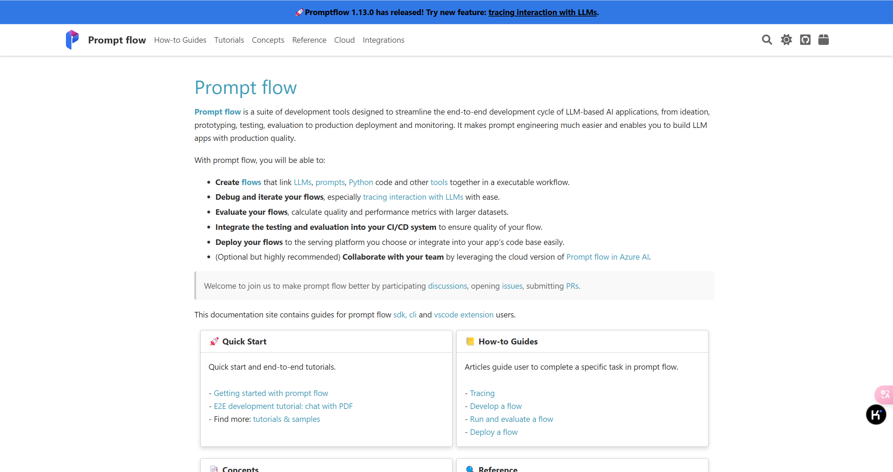Click 'Quick start and end-to-end tutorials.' text
This screenshot has width=893, height=472.
pos(272,367)
